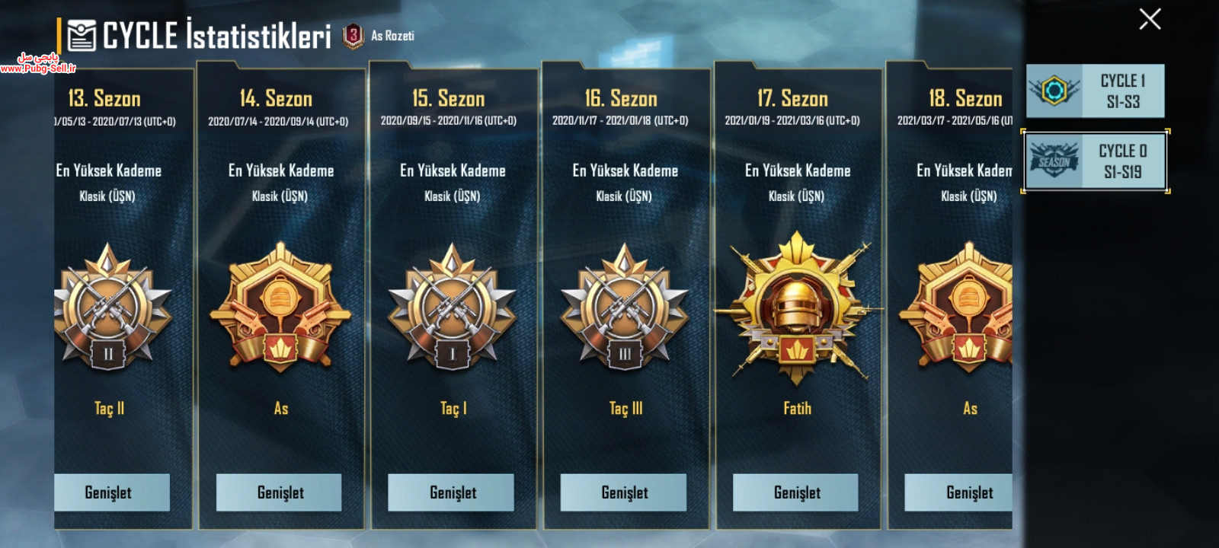Select the CYCLE 0 S1-S19 tab
Viewport: 1219px width, 548px height.
1095,161
